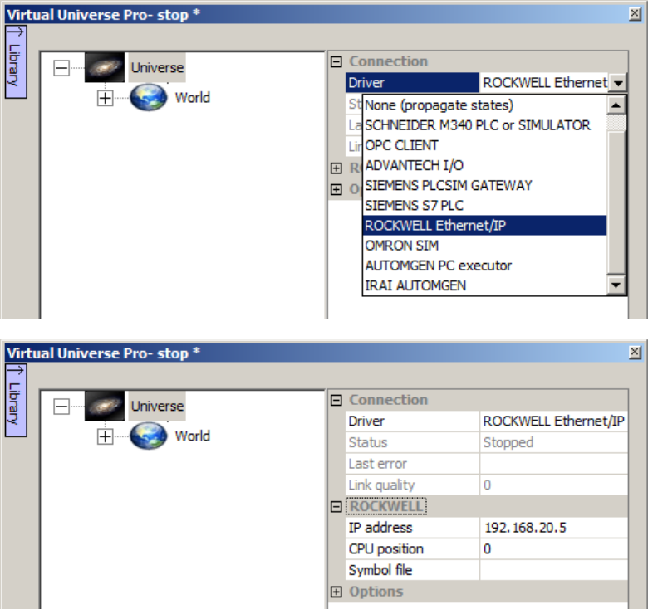Viewport: 648px width, 609px height.
Task: Click the driver list scrollbar track
Action: pyautogui.click(x=616, y=124)
